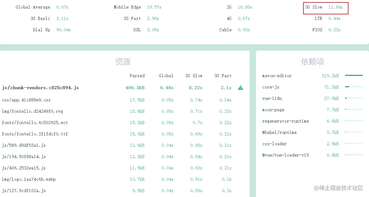Click the 依赖项 section heading
This screenshot has height=197, width=369.
pos(312,62)
